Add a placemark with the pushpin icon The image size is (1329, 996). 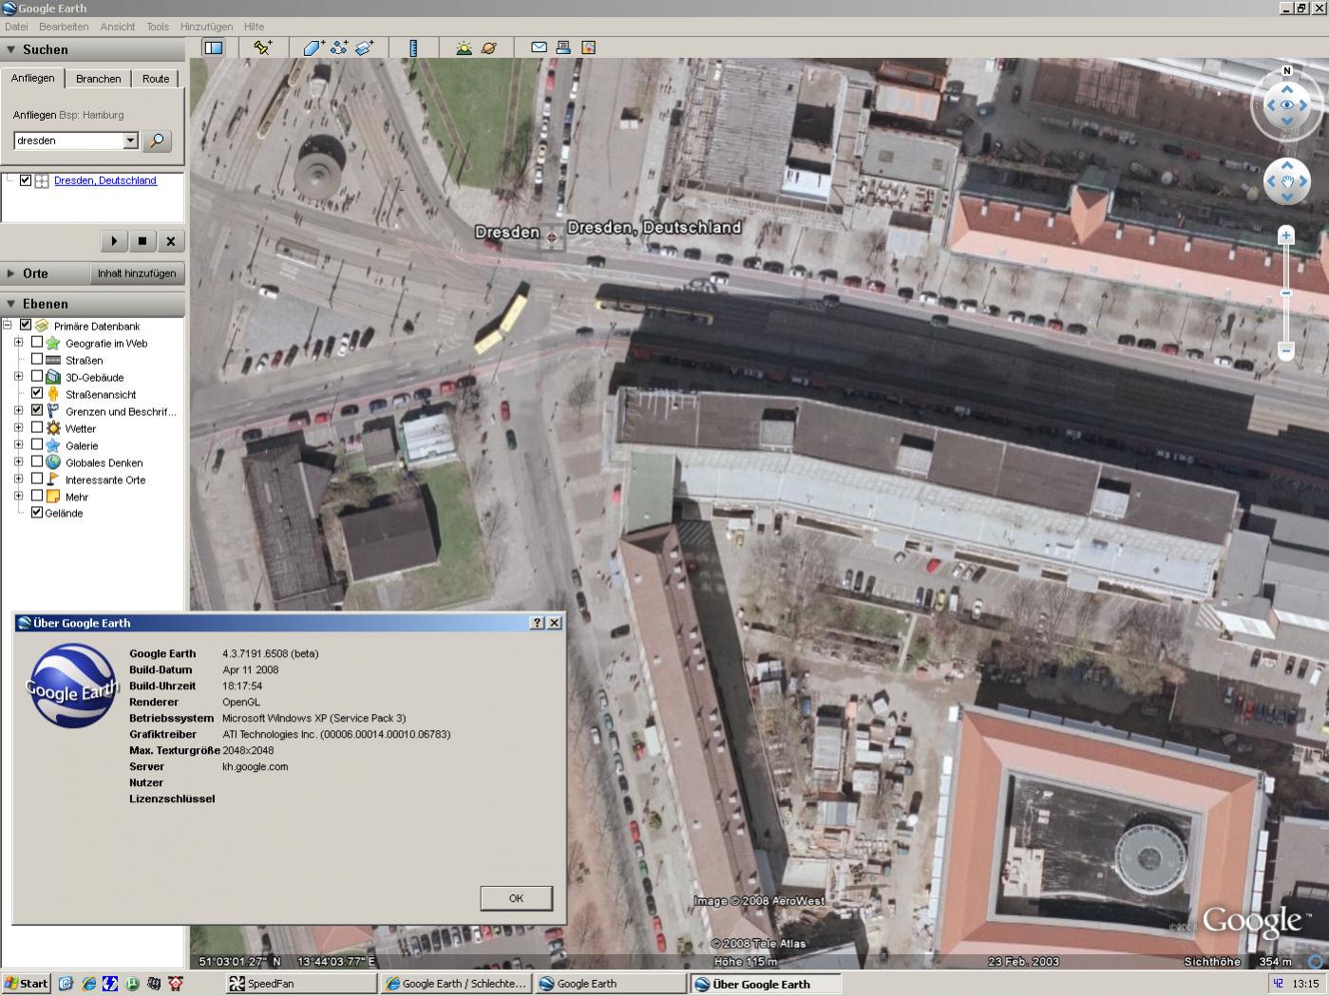263,47
